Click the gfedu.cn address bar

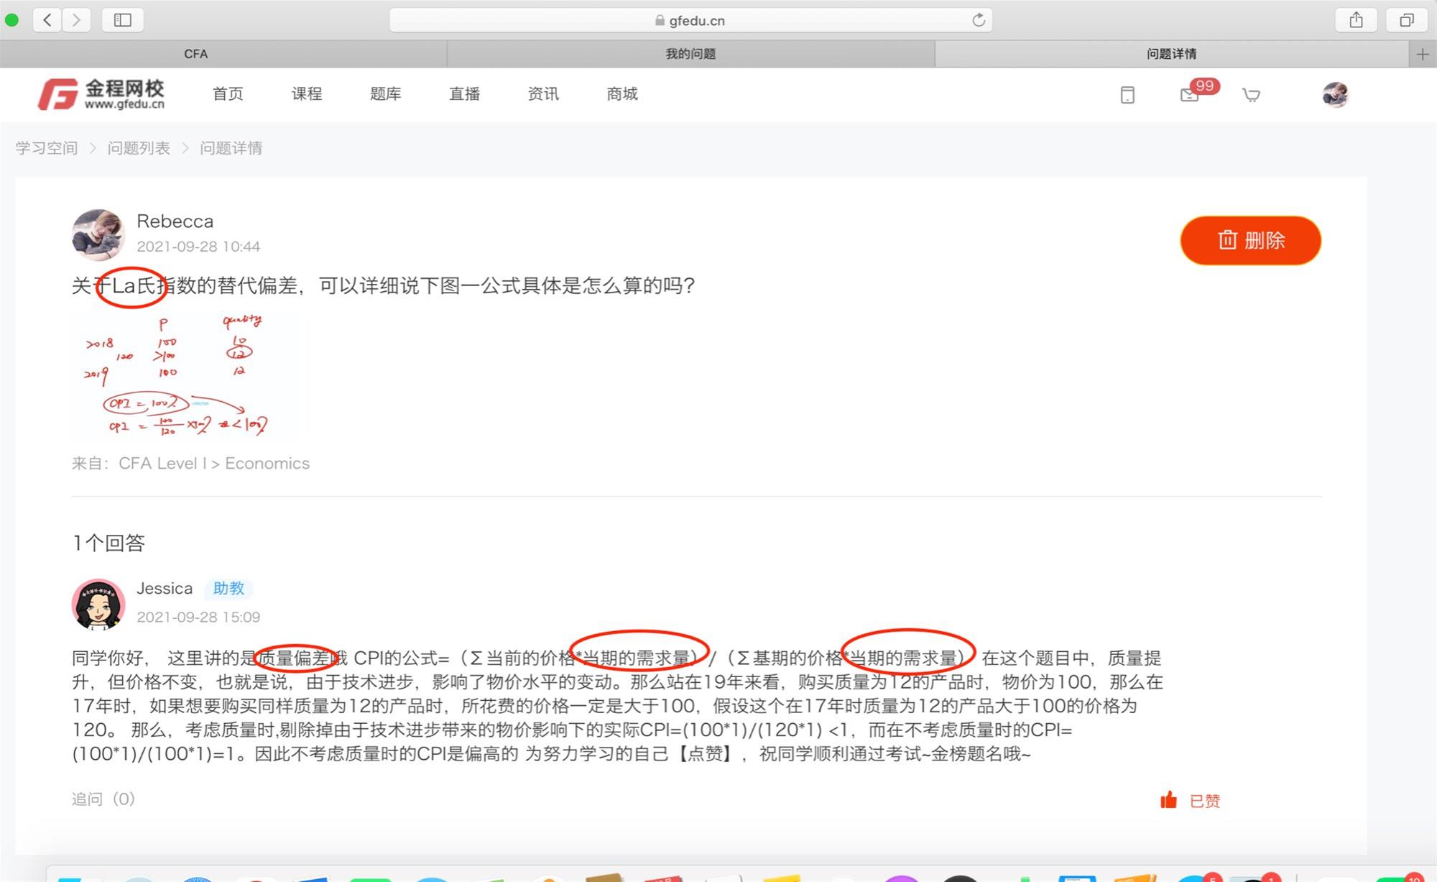pos(690,20)
